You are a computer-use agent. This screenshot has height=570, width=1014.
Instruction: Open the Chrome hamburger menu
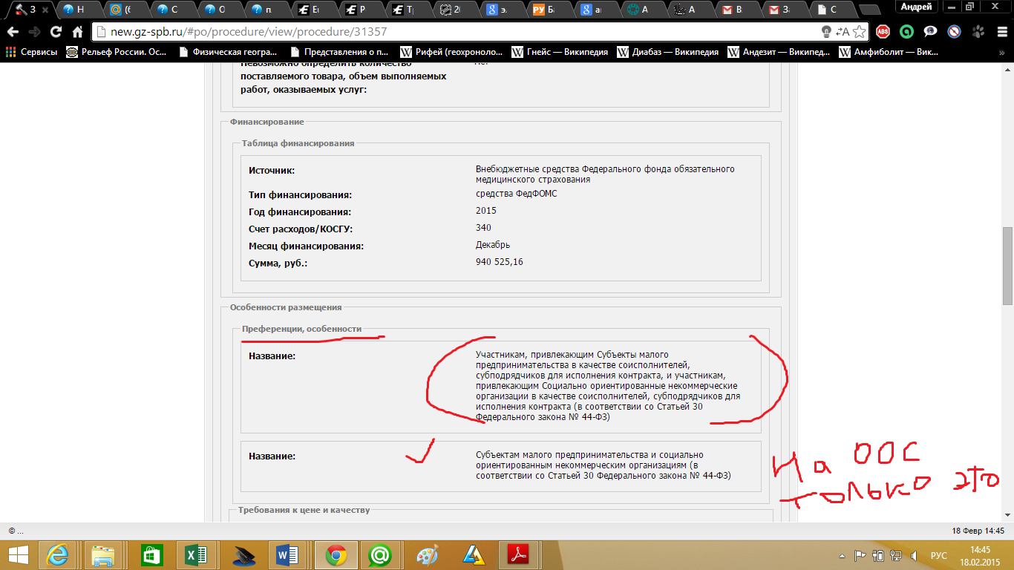point(1001,32)
